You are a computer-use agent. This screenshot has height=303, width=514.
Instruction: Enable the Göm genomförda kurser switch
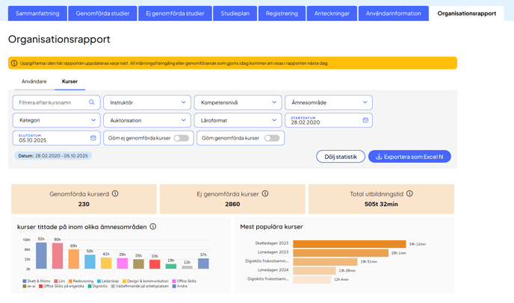[x=271, y=138]
